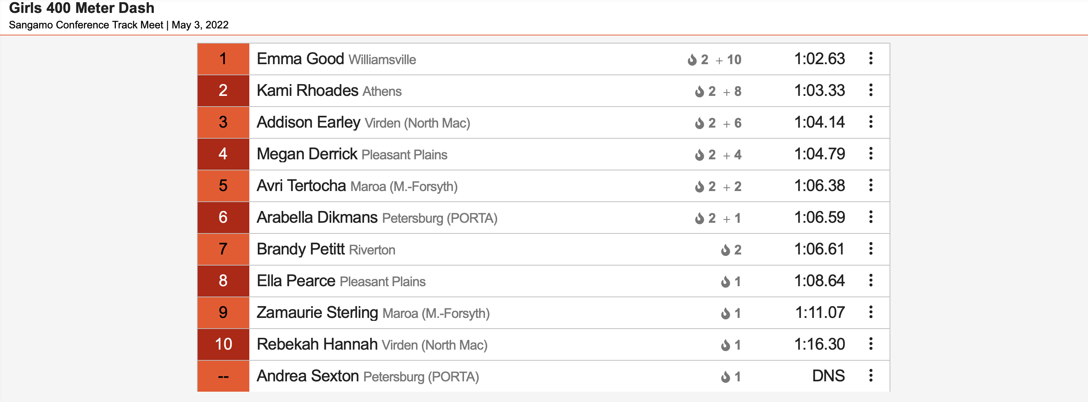The width and height of the screenshot is (1088, 402).
Task: Open more options for Andrea Sexton DNS row
Action: click(x=870, y=376)
